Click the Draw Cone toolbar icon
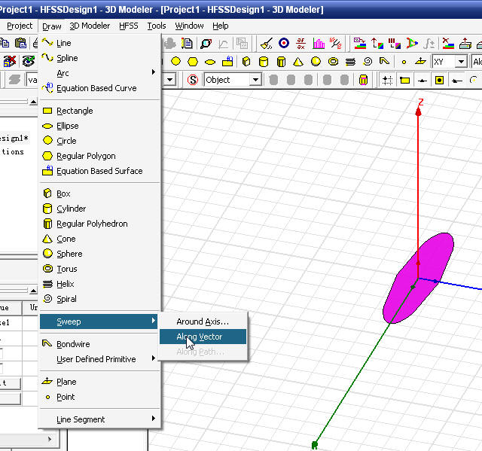Viewport: 482px width, 451px height. click(298, 62)
